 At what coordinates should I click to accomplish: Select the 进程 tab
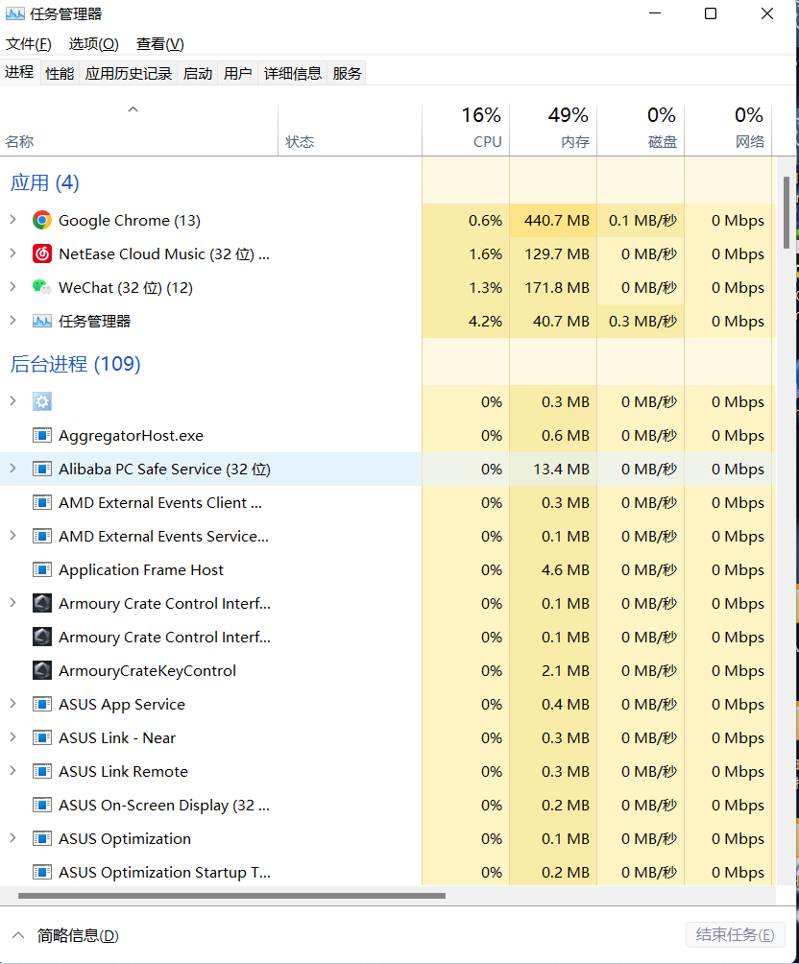click(19, 73)
